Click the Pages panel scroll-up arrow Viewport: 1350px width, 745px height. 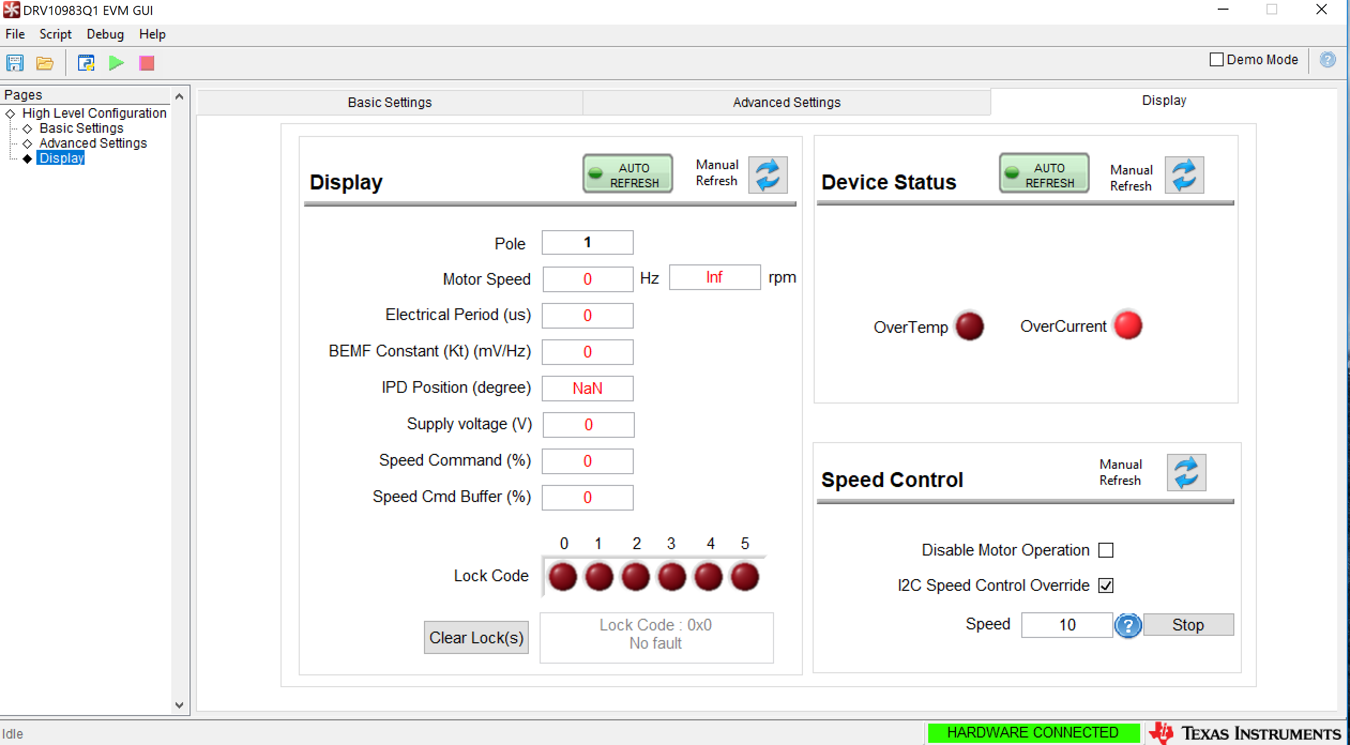coord(180,97)
